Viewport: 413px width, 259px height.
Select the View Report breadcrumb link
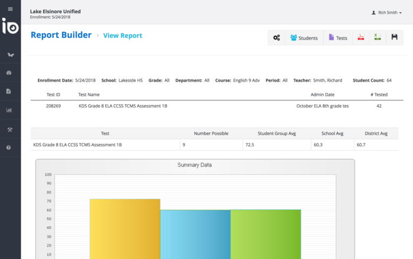123,35
